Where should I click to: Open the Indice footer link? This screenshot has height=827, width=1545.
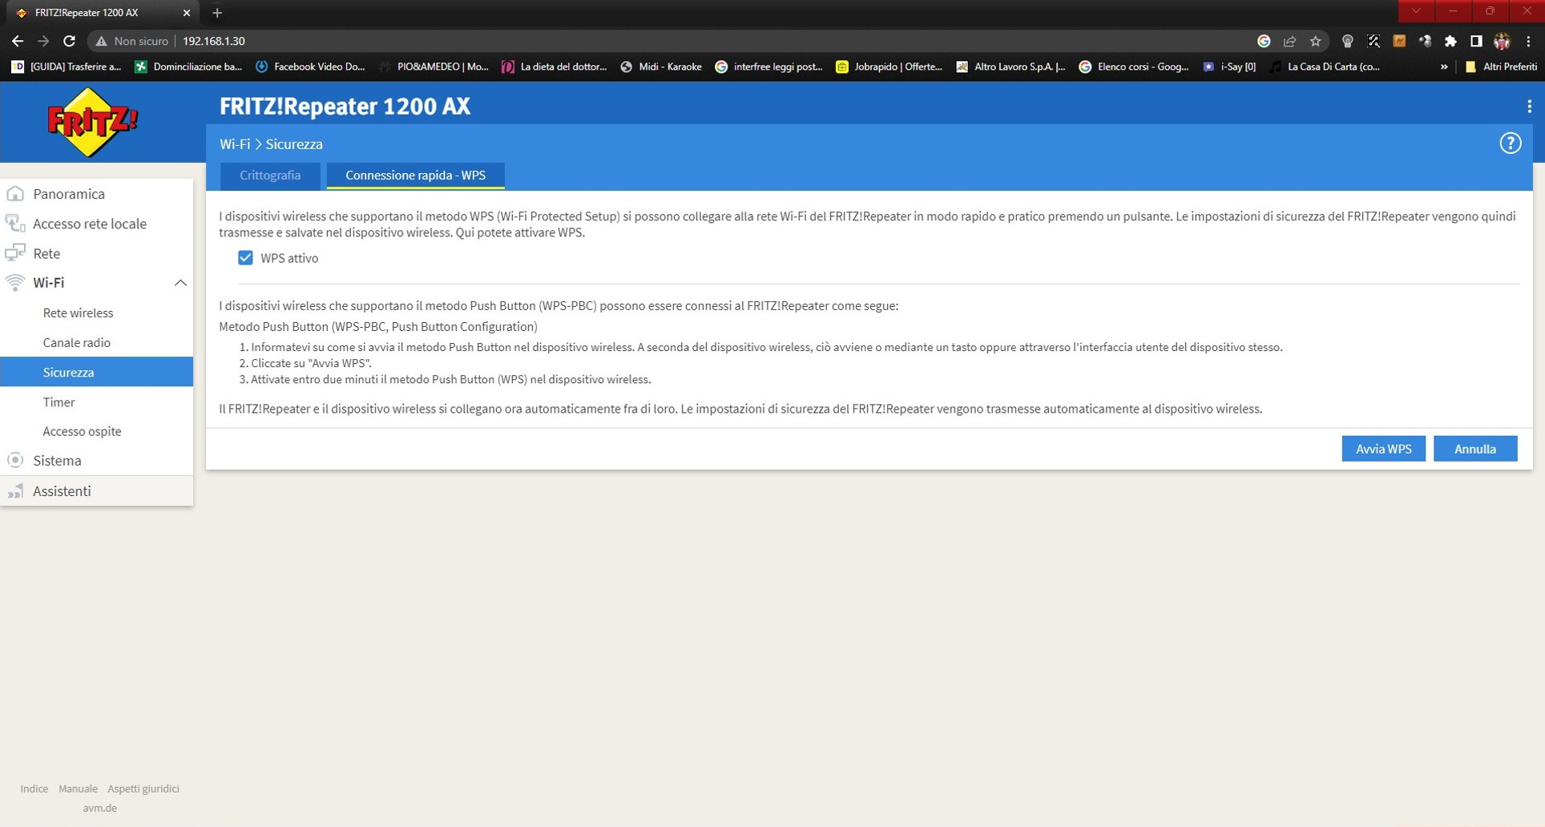(x=34, y=789)
